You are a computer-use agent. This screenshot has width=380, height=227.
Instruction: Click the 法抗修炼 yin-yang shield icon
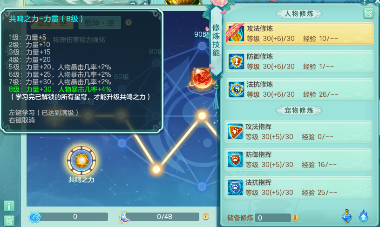coord(236,89)
